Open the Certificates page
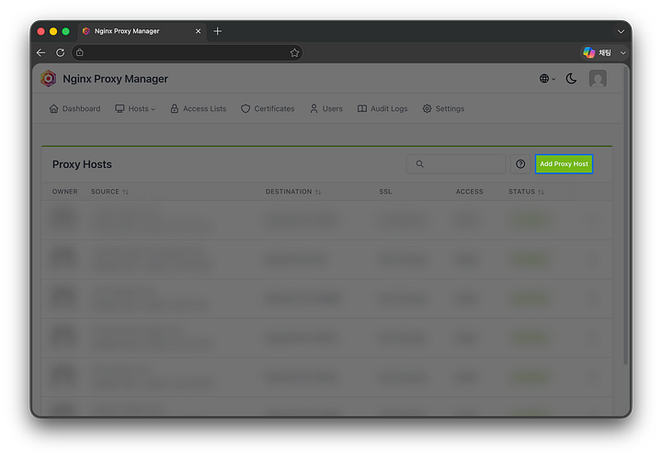This screenshot has width=662, height=458. (268, 108)
